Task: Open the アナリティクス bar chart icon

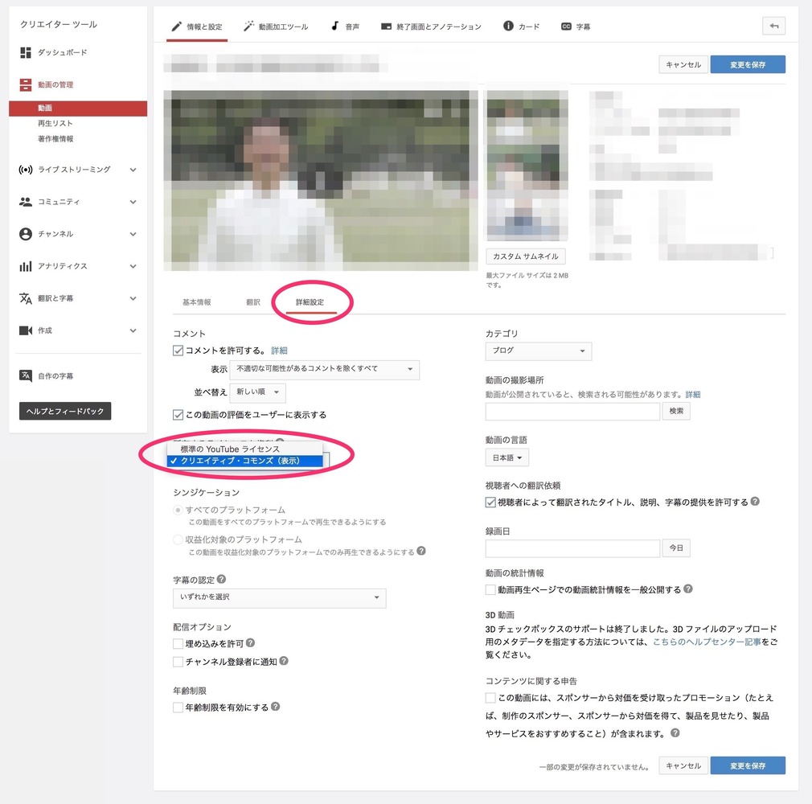Action: coord(26,266)
